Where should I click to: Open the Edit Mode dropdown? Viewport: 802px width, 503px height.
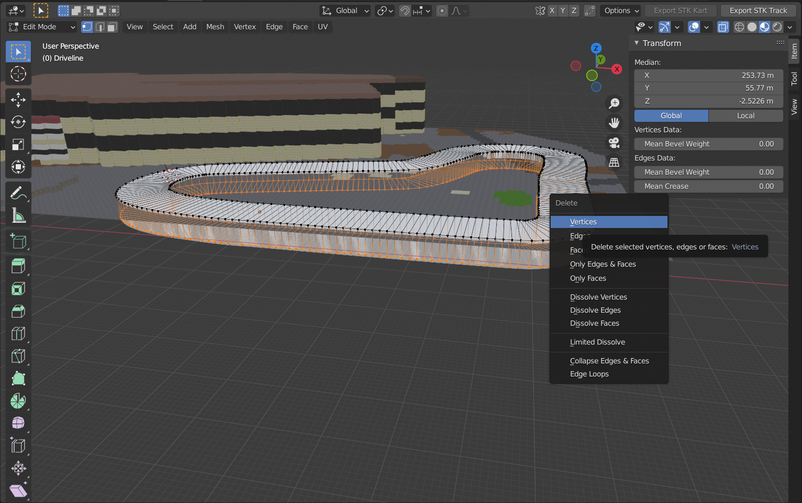click(42, 27)
